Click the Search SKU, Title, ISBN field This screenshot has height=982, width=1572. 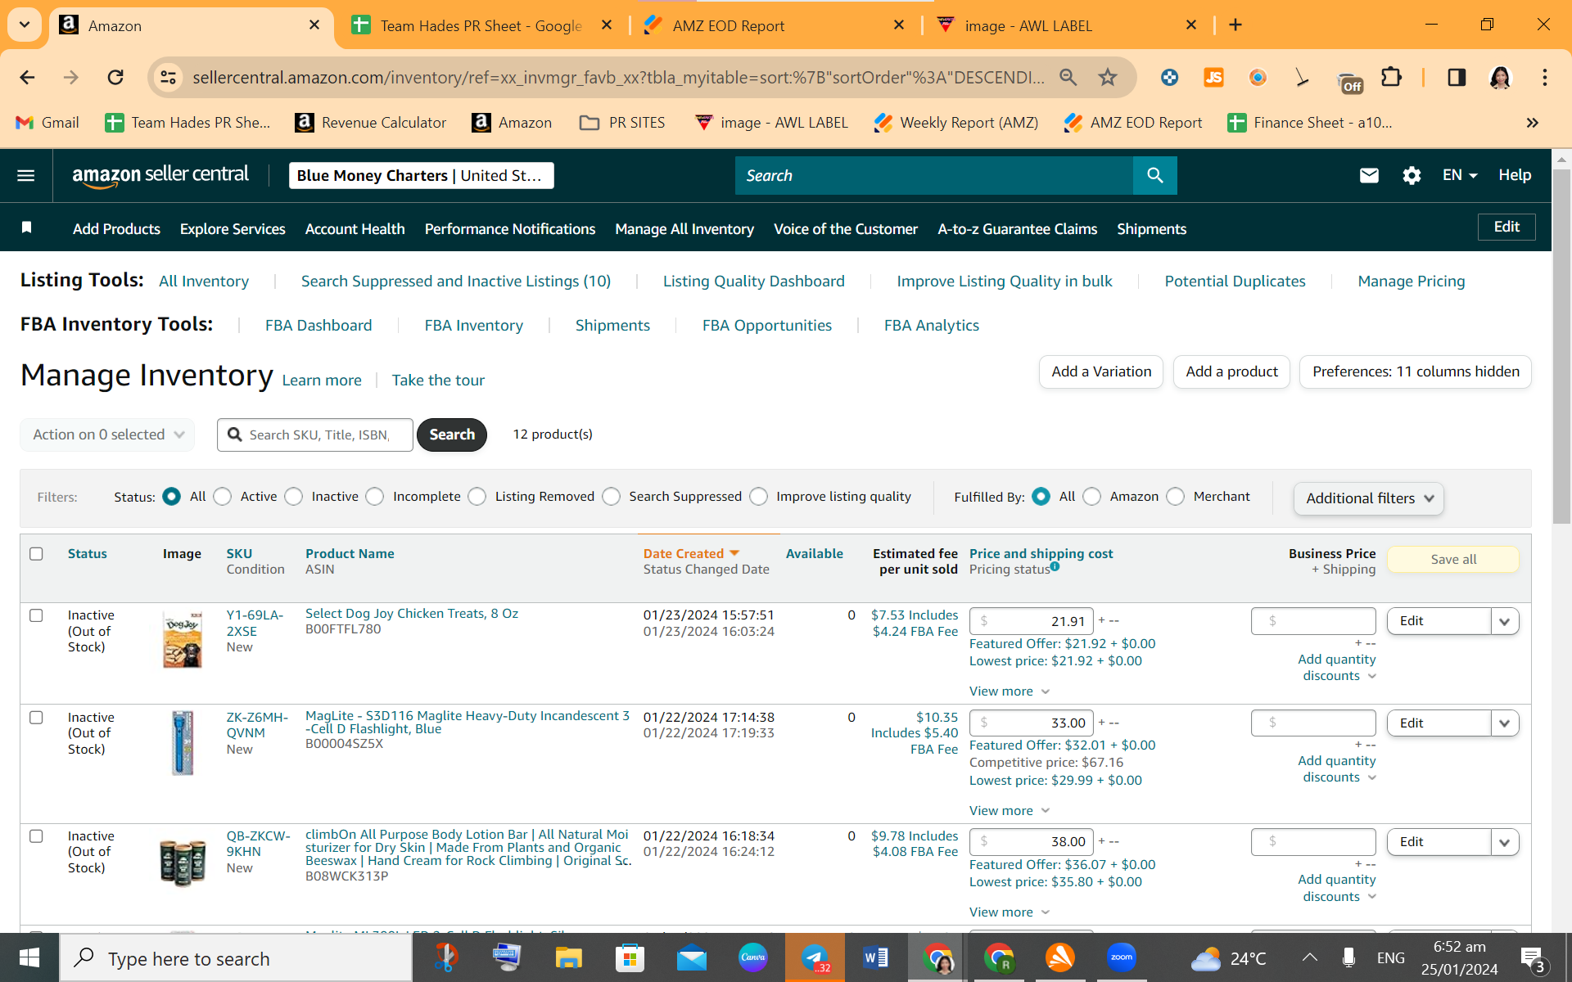[x=315, y=435]
